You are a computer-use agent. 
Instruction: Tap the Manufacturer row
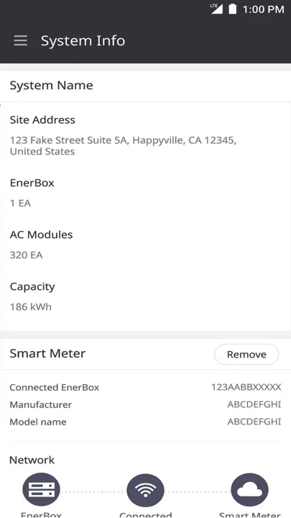click(x=145, y=404)
